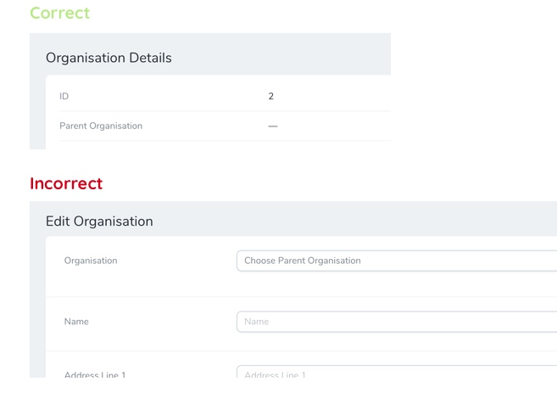Click the ID value 2

point(271,97)
